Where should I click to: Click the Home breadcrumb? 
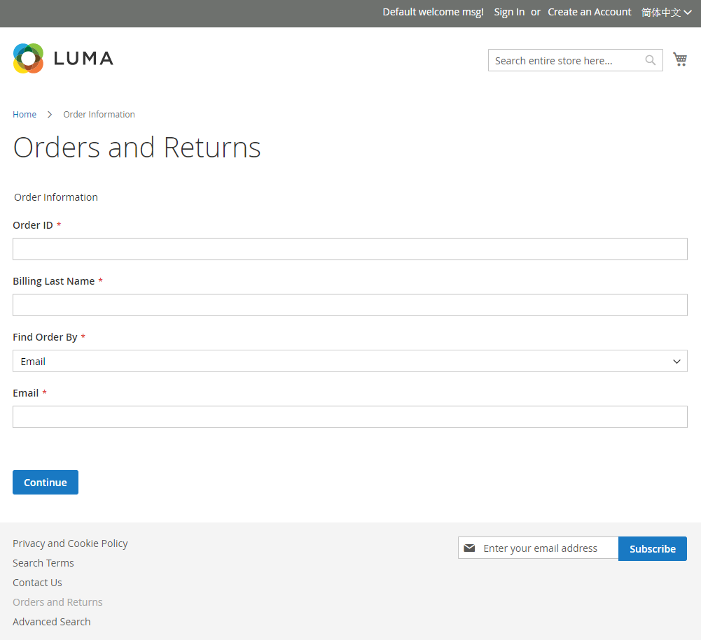coord(25,114)
